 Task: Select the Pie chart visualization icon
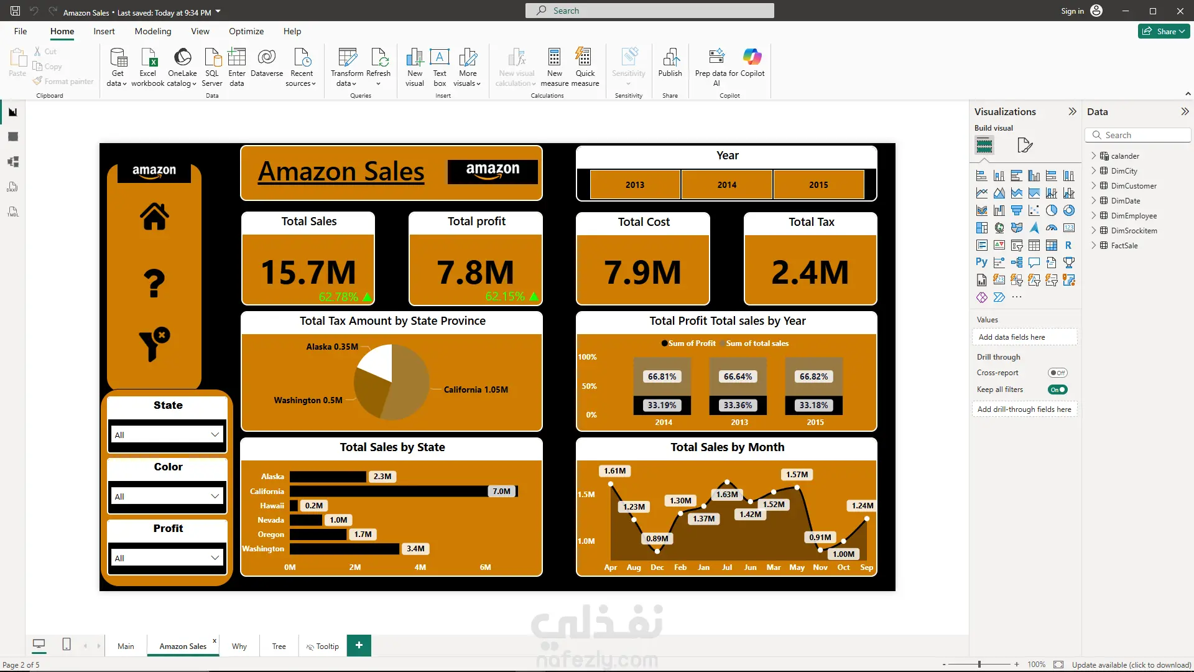[x=1052, y=210]
